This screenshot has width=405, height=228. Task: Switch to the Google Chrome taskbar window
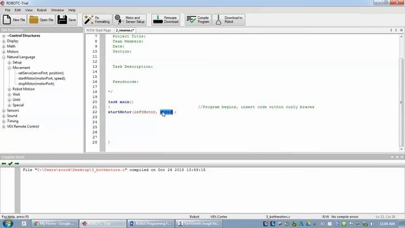click(54, 224)
